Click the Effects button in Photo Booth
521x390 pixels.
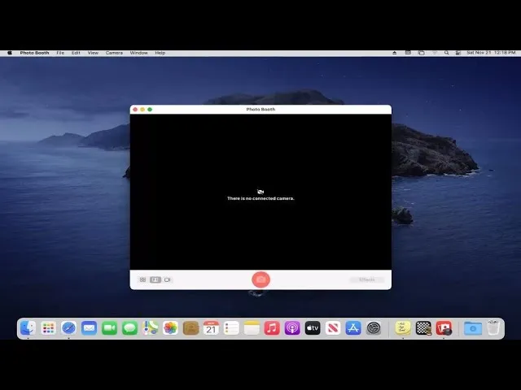(x=367, y=279)
